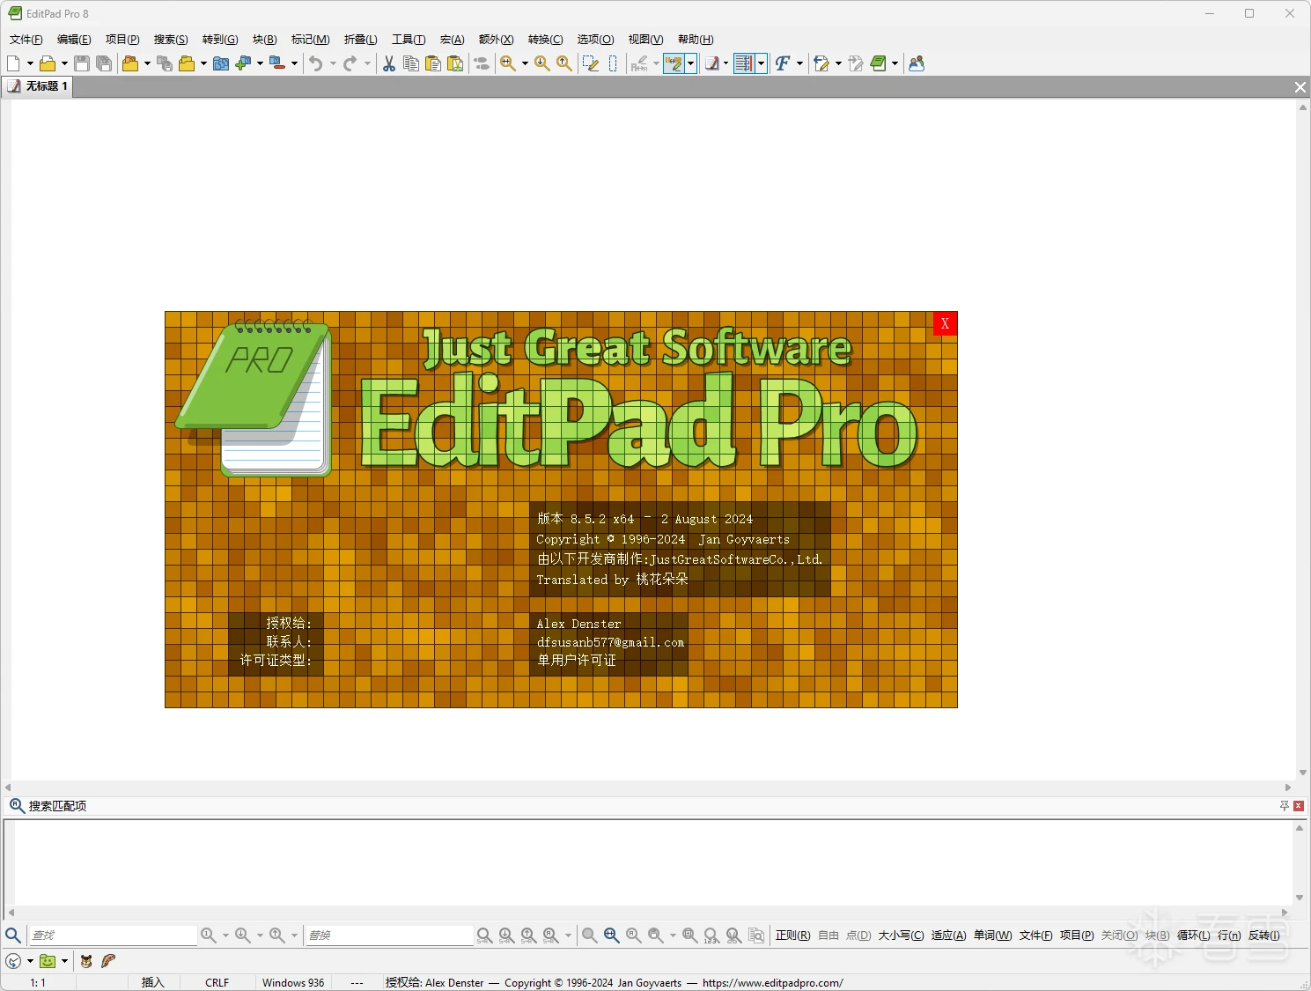
Task: Click the Find Previous up-arrow magnifier icon
Action: 564,63
